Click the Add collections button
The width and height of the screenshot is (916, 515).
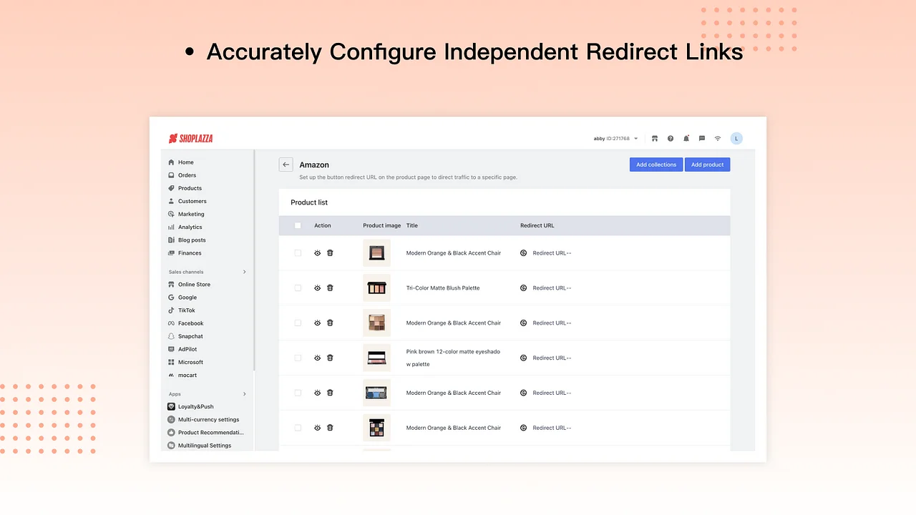656,165
